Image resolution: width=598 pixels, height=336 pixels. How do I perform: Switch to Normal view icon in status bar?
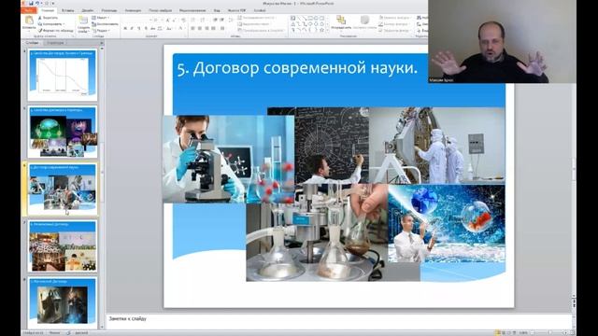(x=498, y=332)
